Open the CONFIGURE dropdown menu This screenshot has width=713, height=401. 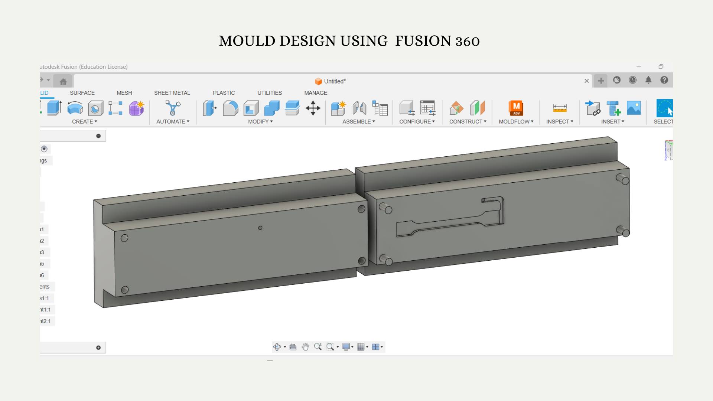tap(417, 121)
